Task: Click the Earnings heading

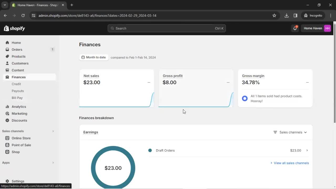Action: [91, 132]
